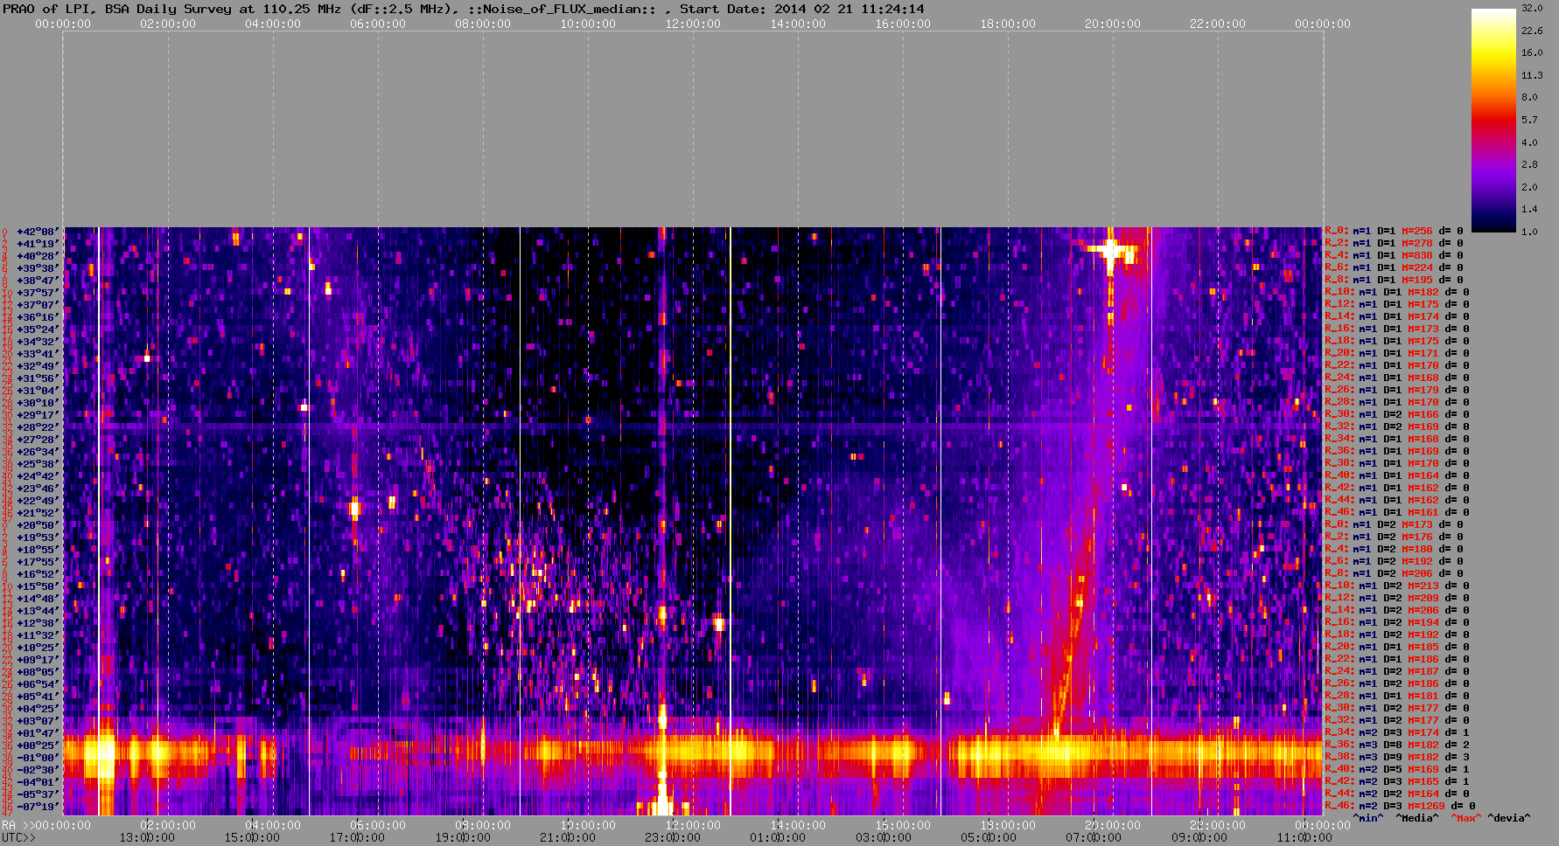Click the bright white cross-shaped source near 20:00
The image size is (1559, 846).
(1111, 250)
